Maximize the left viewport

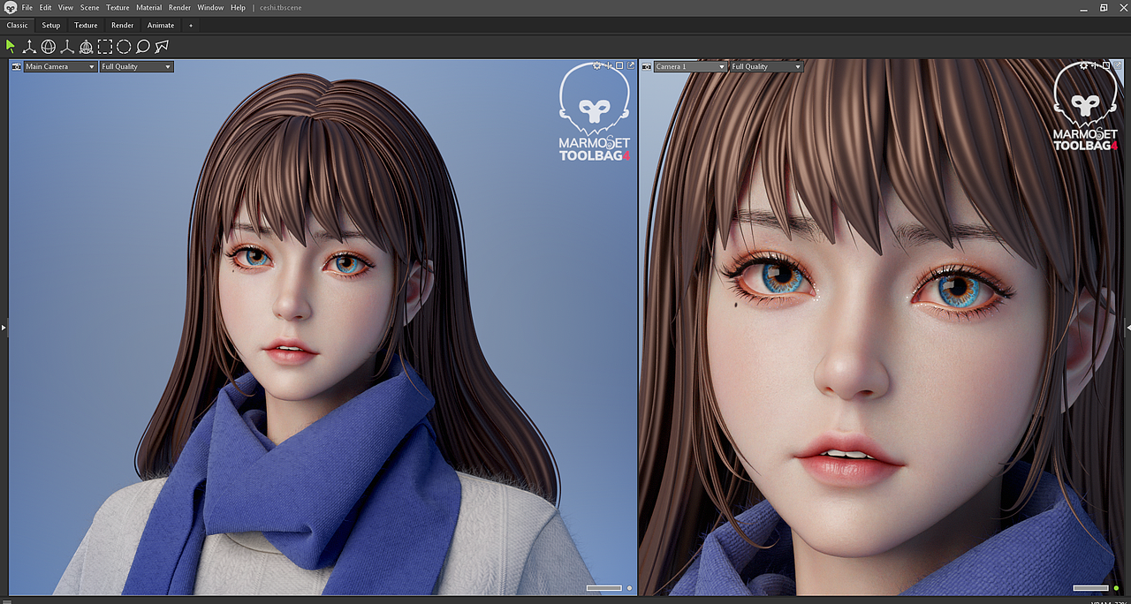click(x=619, y=65)
